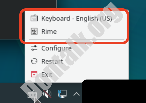Viewport: 146px width, 103px height.
Task: Switch input method to Rime
Action: click(x=77, y=31)
